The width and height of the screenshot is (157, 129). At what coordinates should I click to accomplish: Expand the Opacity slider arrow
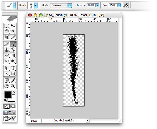pyautogui.click(x=97, y=5)
